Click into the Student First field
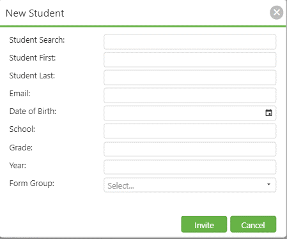 (x=190, y=60)
